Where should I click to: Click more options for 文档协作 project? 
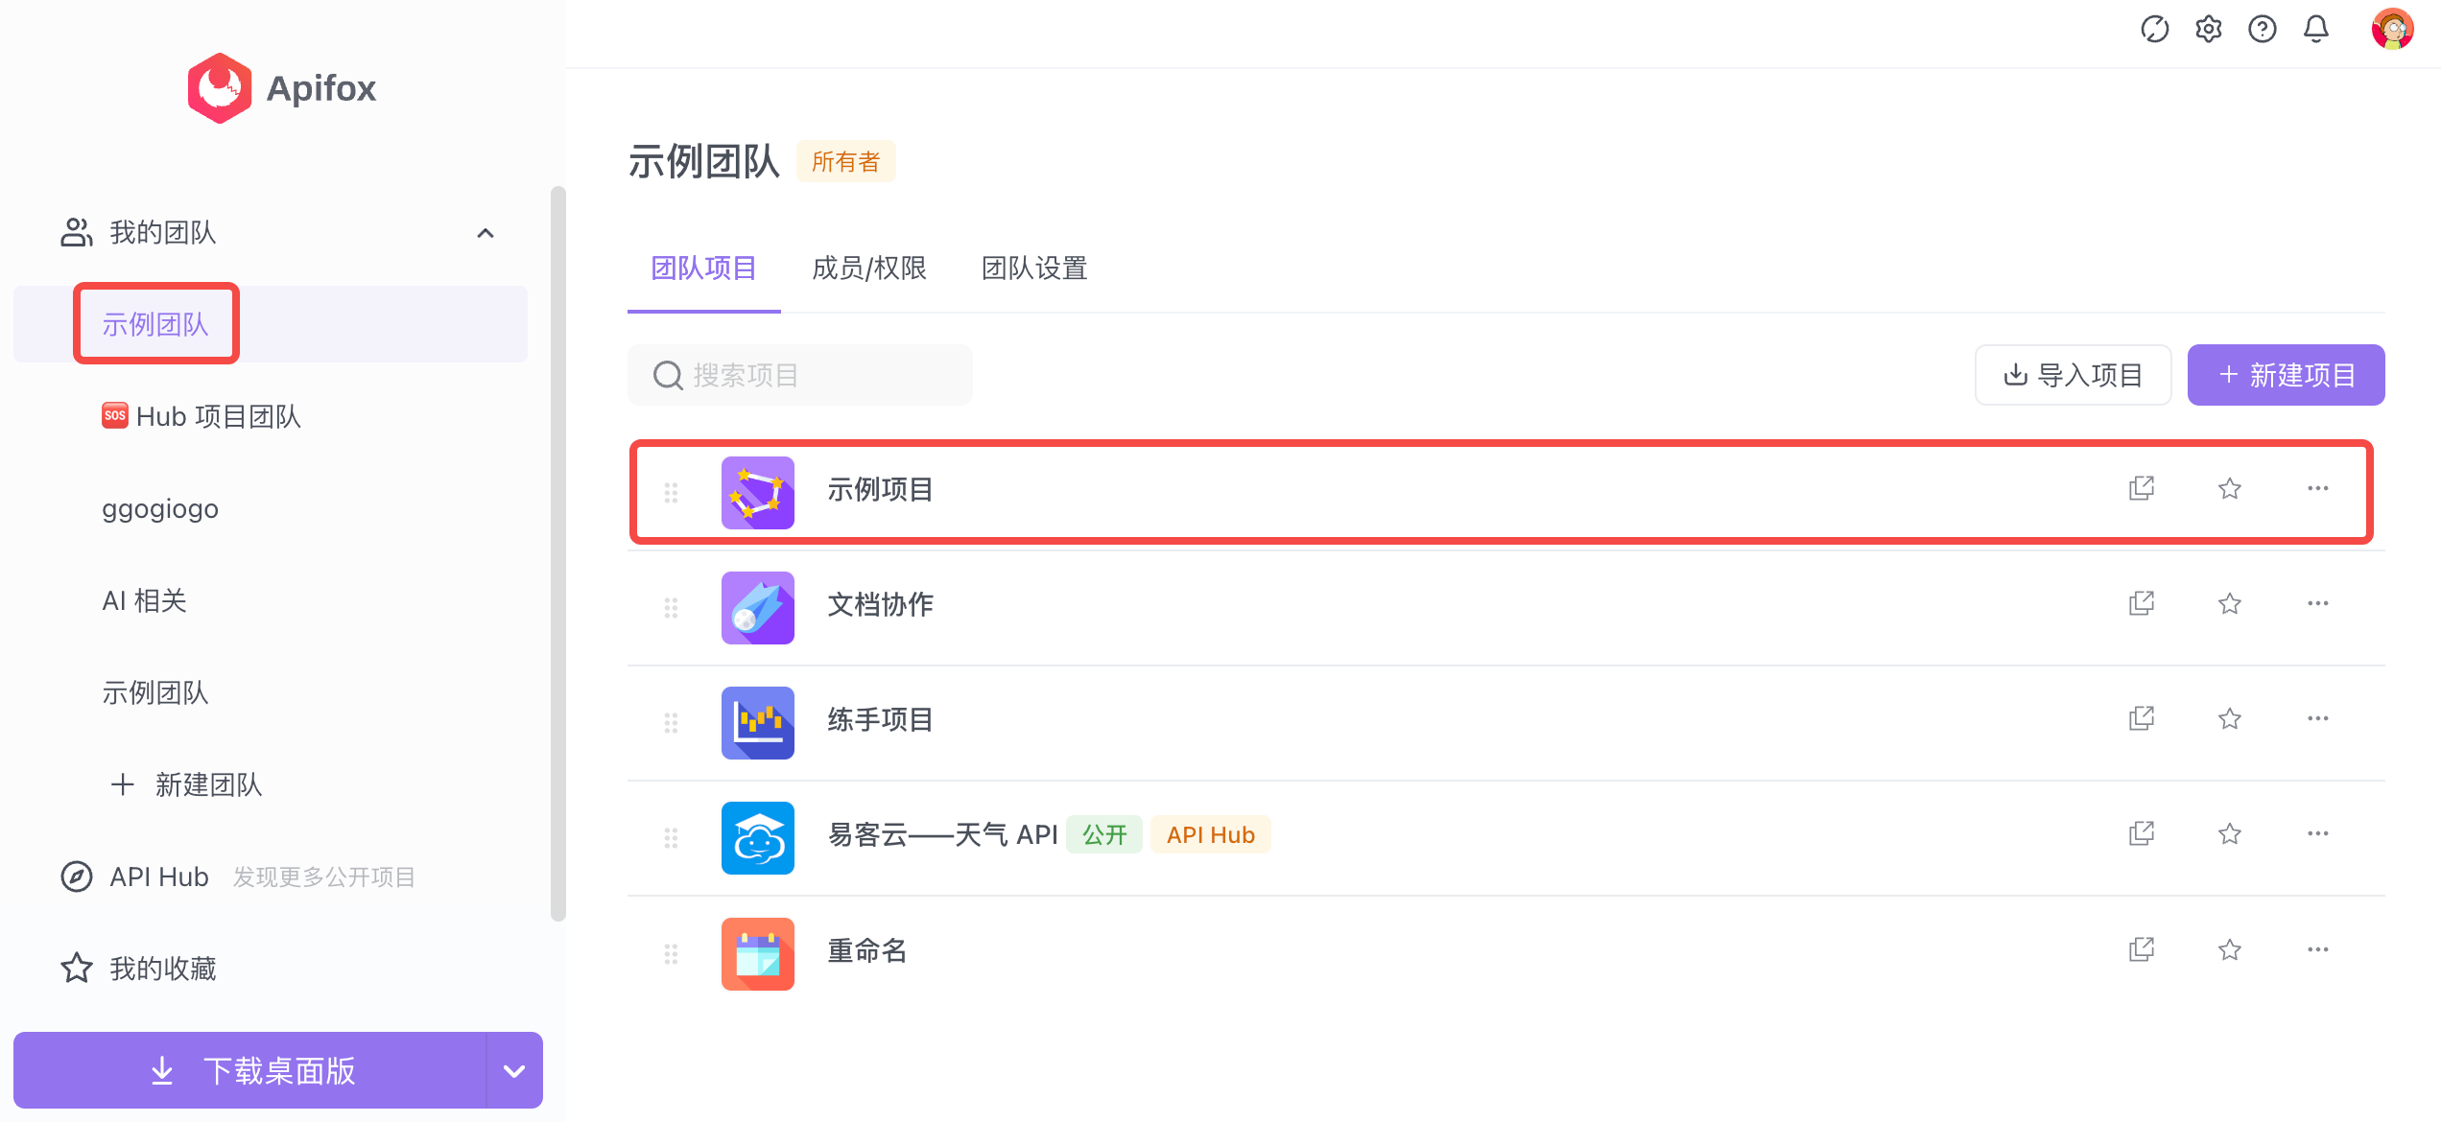point(2317,604)
